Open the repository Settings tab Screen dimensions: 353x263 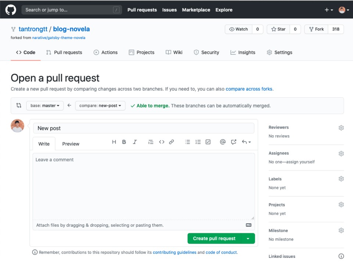click(279, 53)
